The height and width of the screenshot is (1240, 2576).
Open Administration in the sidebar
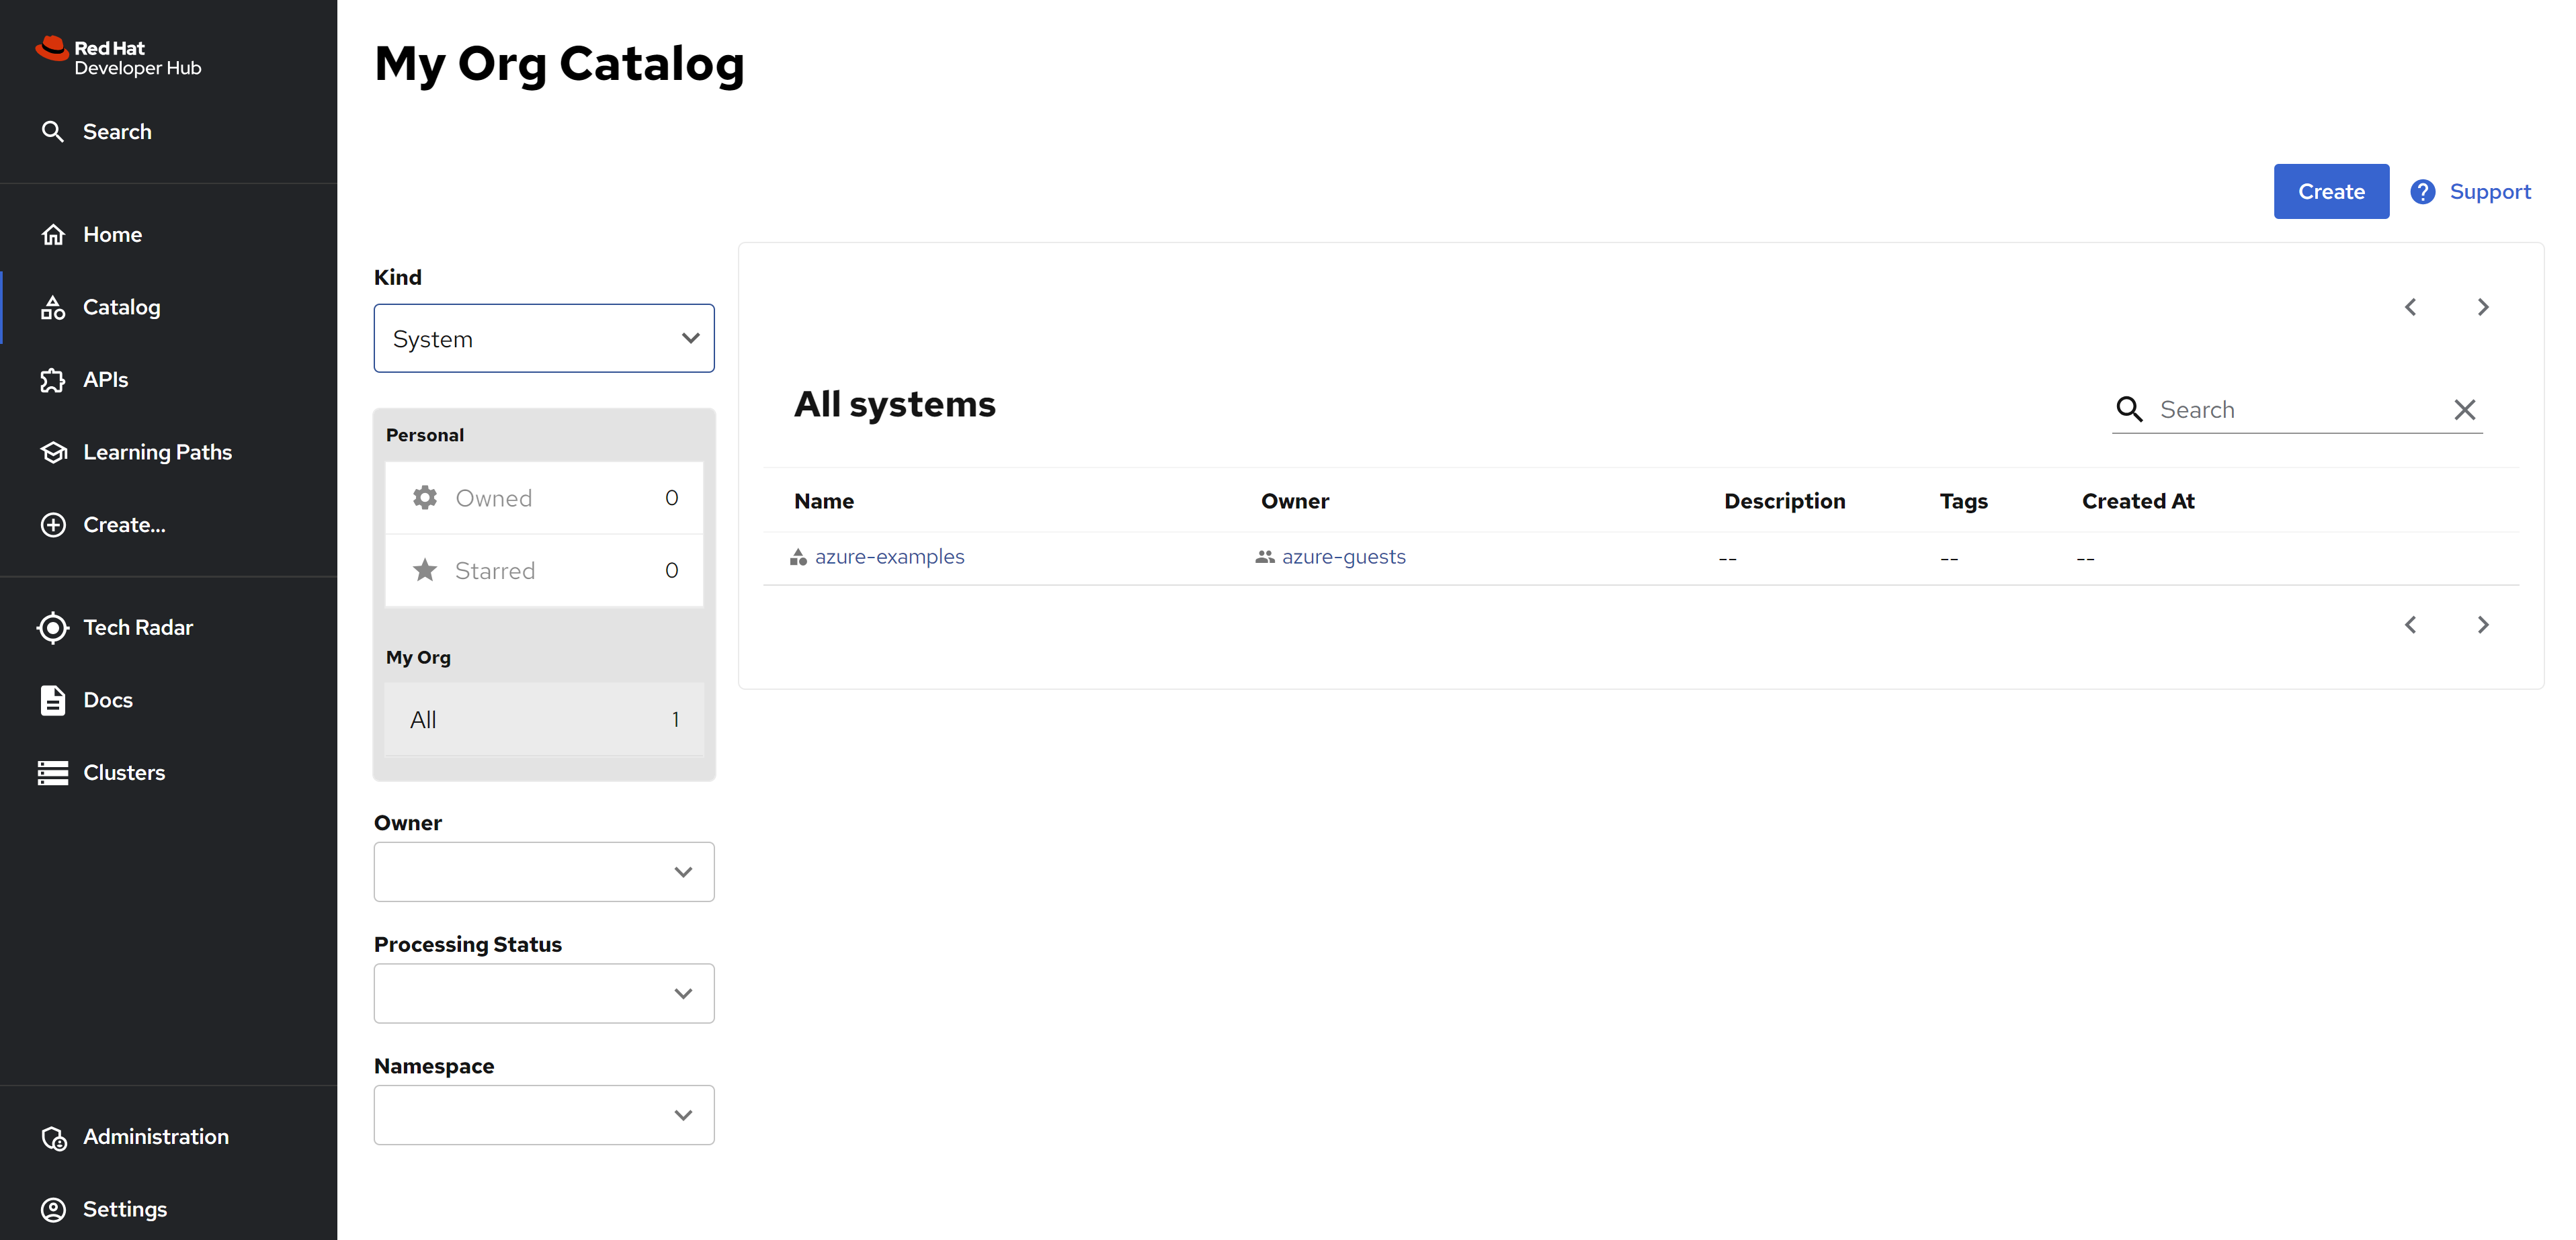pyautogui.click(x=155, y=1137)
